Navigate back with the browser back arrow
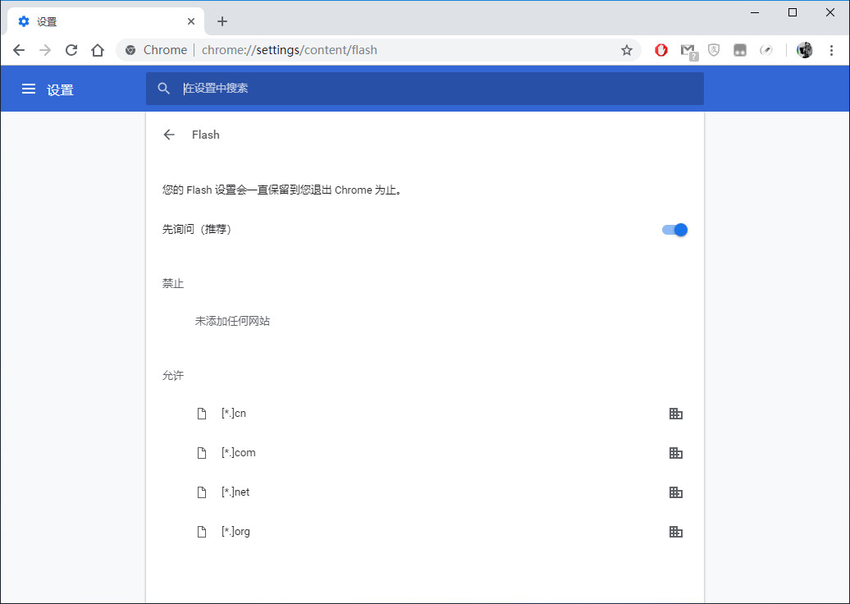Viewport: 850px width, 604px height. (x=19, y=50)
